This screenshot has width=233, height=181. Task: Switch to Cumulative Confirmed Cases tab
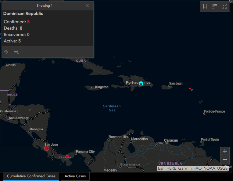pyautogui.click(x=31, y=176)
